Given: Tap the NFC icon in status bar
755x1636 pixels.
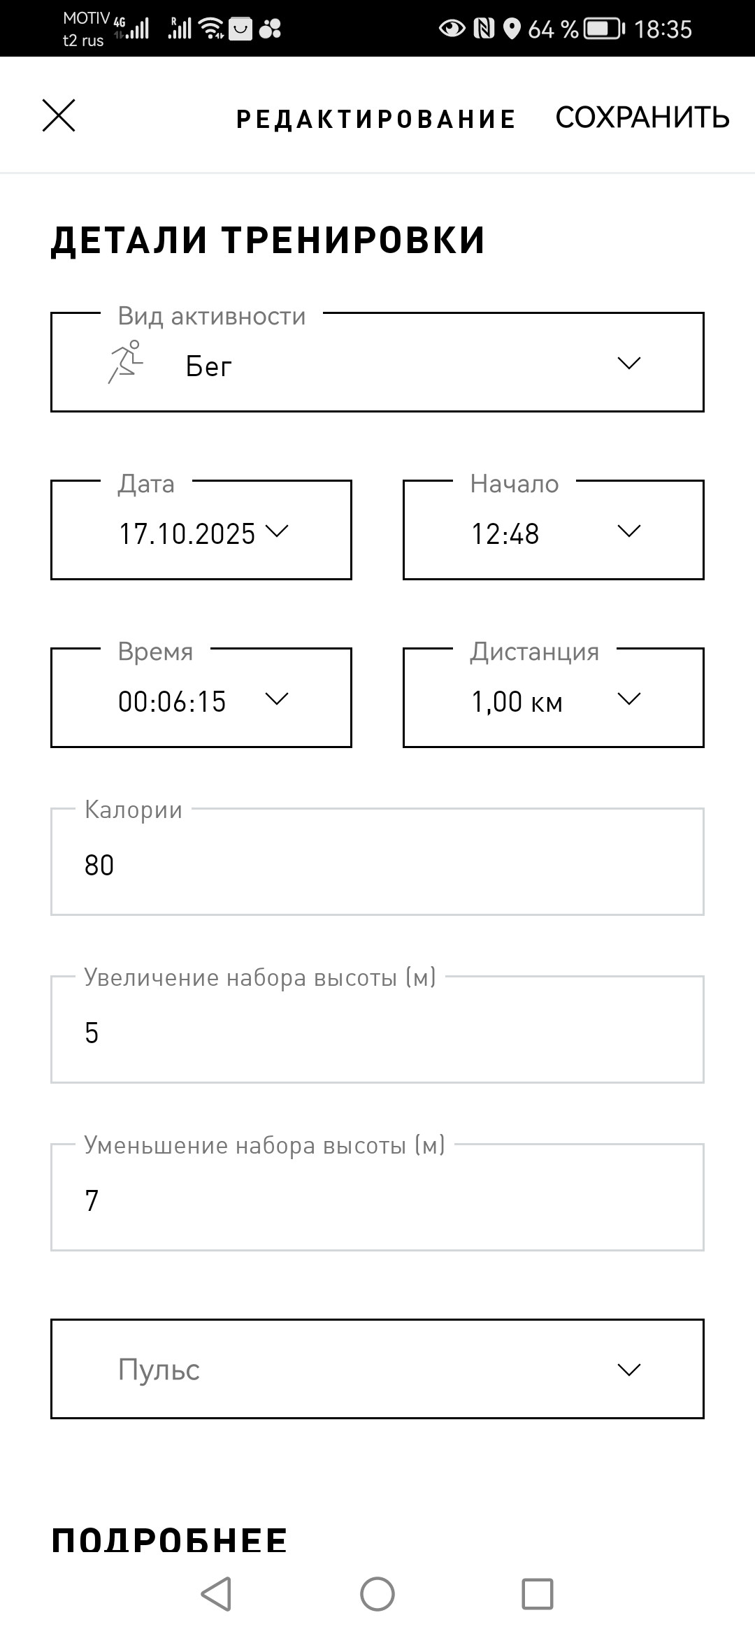Looking at the screenshot, I should pyautogui.click(x=484, y=29).
